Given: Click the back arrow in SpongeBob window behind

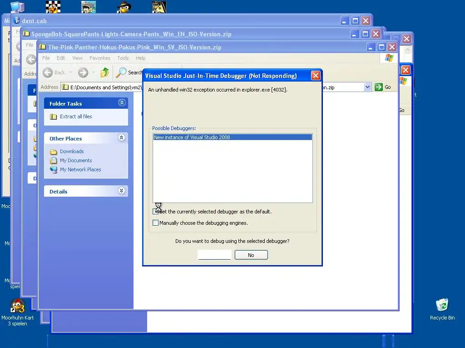Looking at the screenshot, I should pyautogui.click(x=31, y=59).
